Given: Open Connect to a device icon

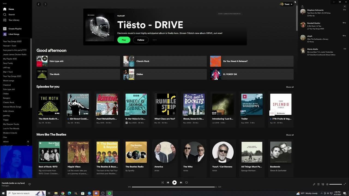Looking at the screenshot, I should (x=323, y=184).
